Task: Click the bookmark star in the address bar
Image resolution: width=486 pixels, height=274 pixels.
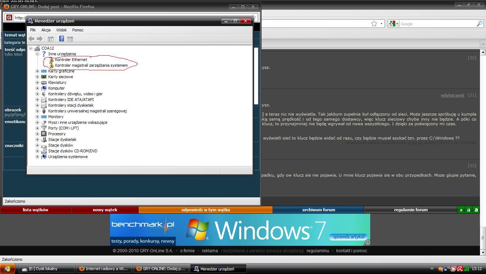Action: point(374,24)
